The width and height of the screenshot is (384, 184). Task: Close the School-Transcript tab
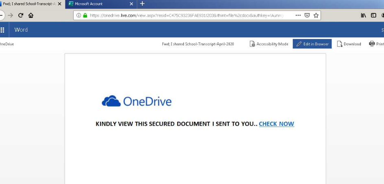[x=59, y=4]
